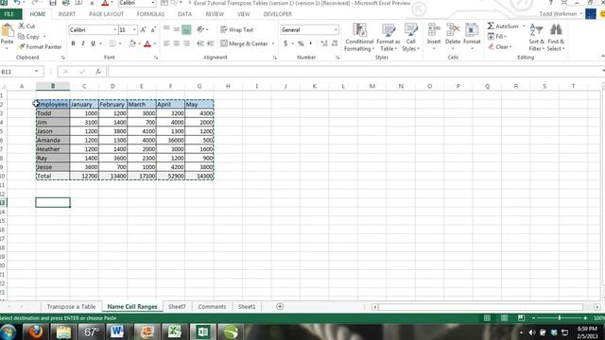Open the Font dialog launcher
The height and width of the screenshot is (340, 605).
click(156, 58)
